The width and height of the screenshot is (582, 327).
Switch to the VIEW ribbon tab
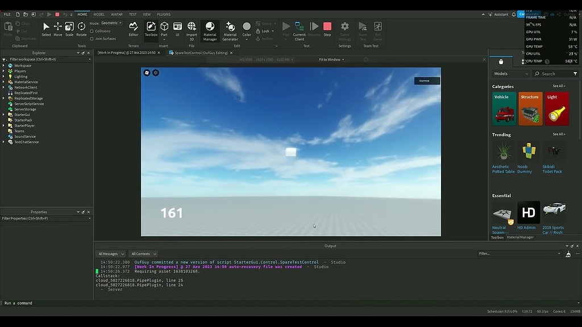click(x=147, y=14)
